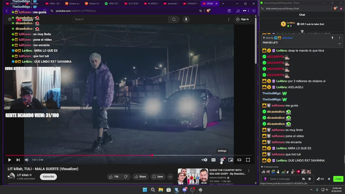This screenshot has height=194, width=345.
Task: Open options menu for GUESS THE COUNTRY video
Action: (x=249, y=171)
